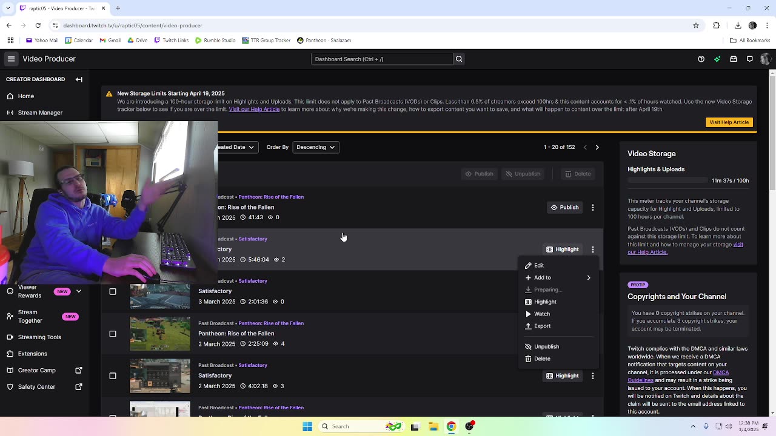Choose Watch from the context menu
776x436 pixels.
(558, 314)
